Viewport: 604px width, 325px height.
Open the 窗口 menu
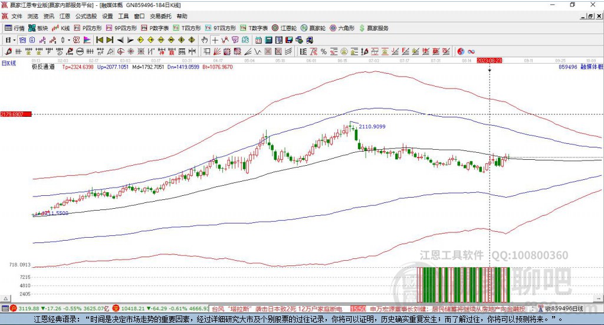pos(139,16)
